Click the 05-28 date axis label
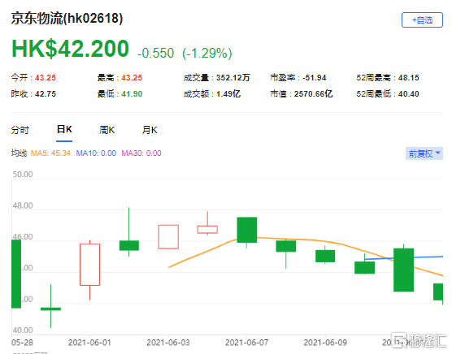This screenshot has height=354, width=452. 22,343
